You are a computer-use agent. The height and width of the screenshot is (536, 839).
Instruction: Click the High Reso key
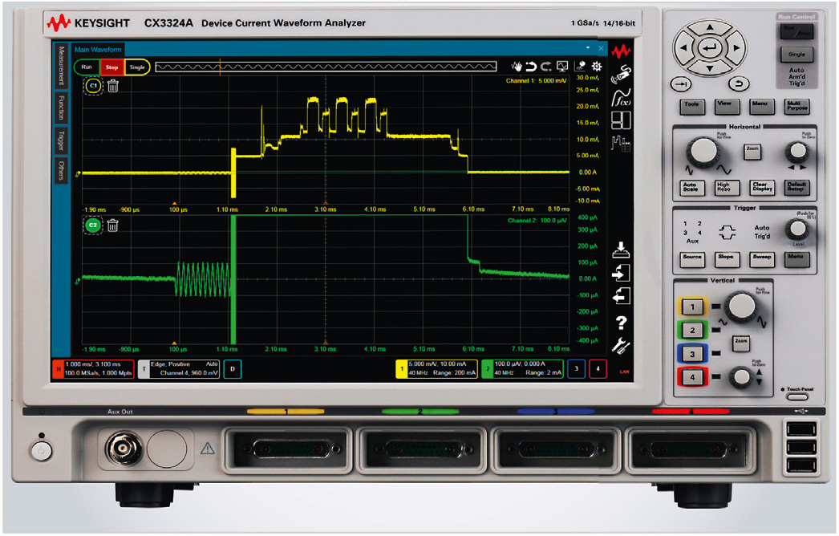(x=727, y=188)
